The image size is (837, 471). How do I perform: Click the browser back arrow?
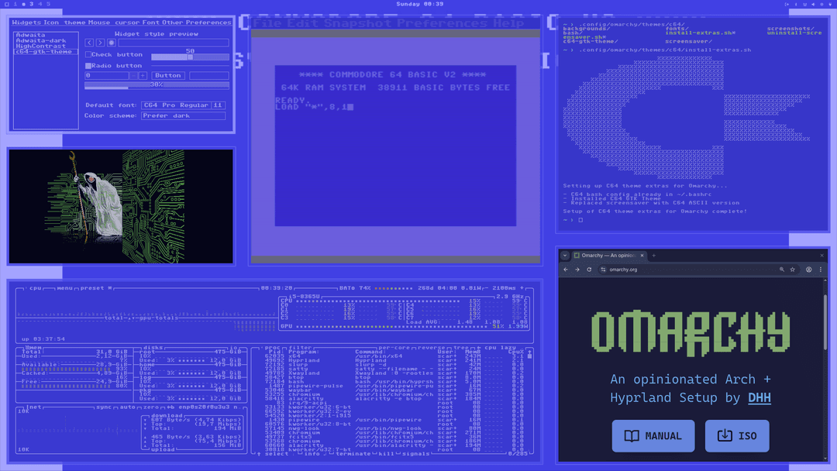566,270
